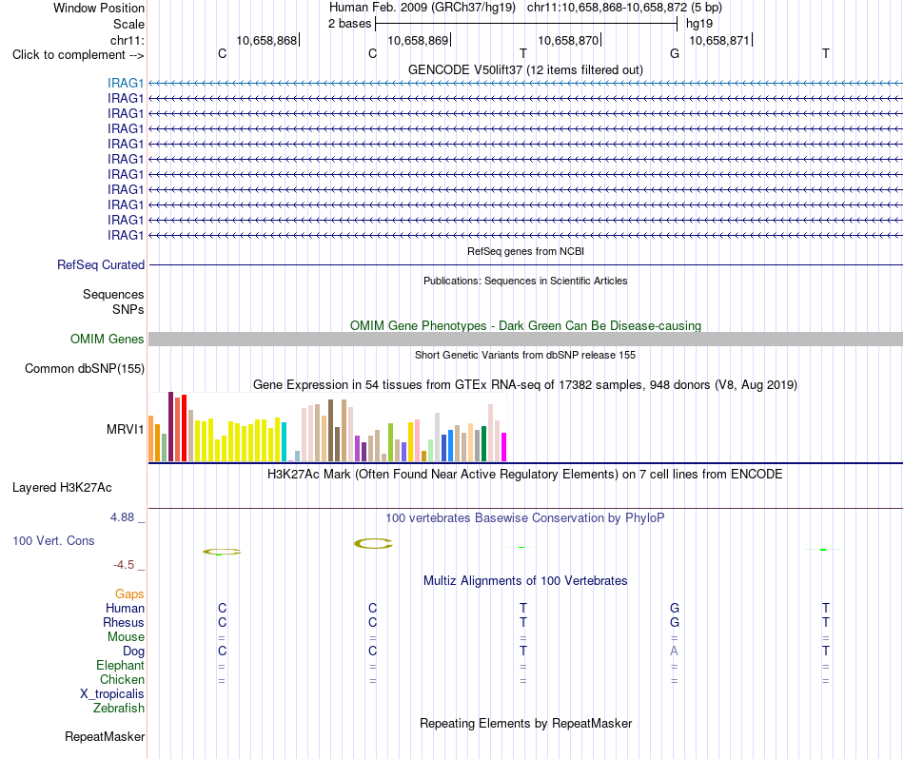Click the 10,658,871 ruler position
This screenshot has width=904, height=759.
tap(719, 40)
